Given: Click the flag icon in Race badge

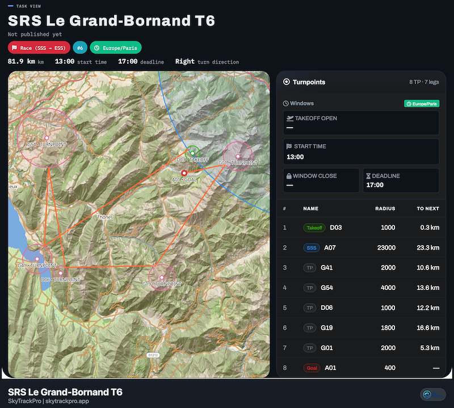Looking at the screenshot, I should pyautogui.click(x=14, y=48).
